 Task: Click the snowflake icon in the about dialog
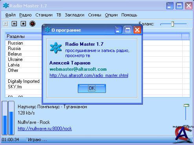(x=56, y=48)
